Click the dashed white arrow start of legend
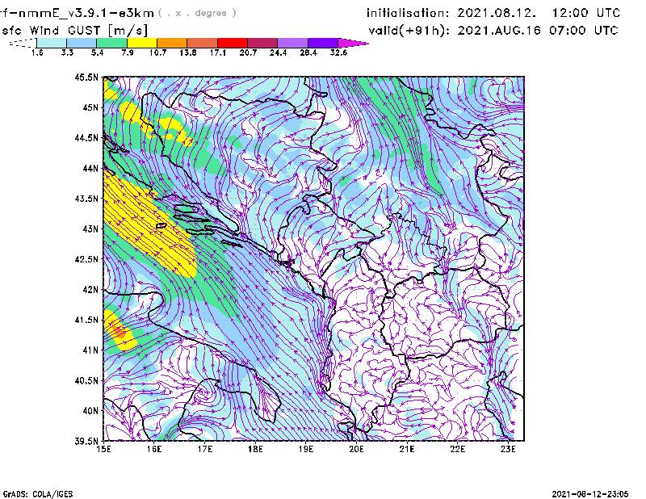646x499 pixels. click(23, 43)
